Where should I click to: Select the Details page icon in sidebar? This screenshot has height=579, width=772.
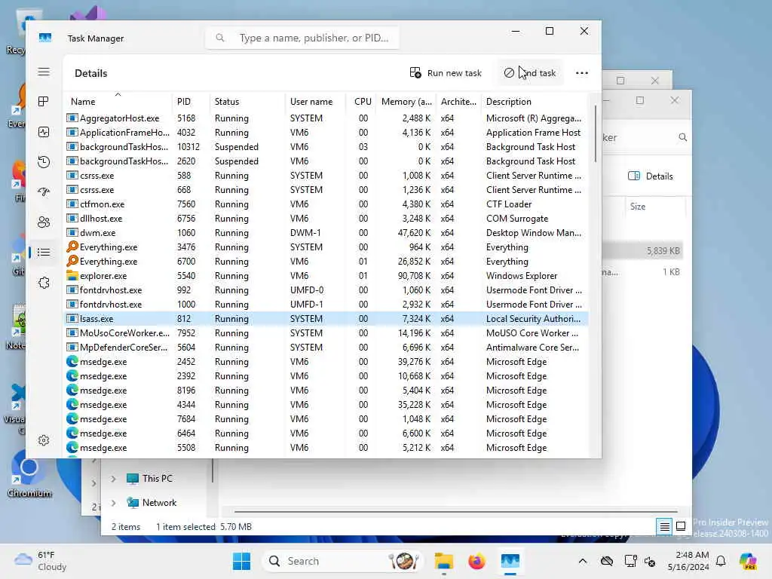tap(44, 252)
